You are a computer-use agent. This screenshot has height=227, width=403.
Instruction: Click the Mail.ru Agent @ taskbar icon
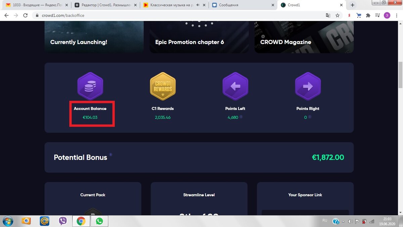pyautogui.click(x=44, y=221)
